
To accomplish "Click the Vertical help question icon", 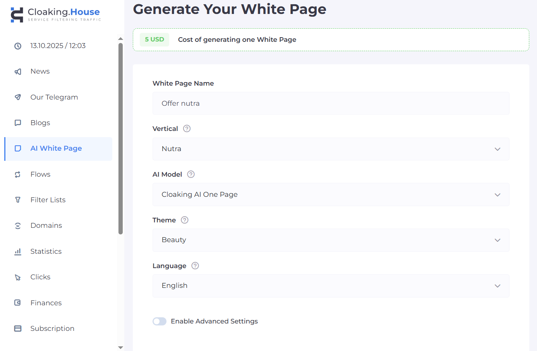I will (187, 129).
